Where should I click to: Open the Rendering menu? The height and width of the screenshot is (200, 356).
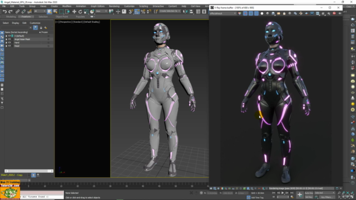(x=114, y=6)
